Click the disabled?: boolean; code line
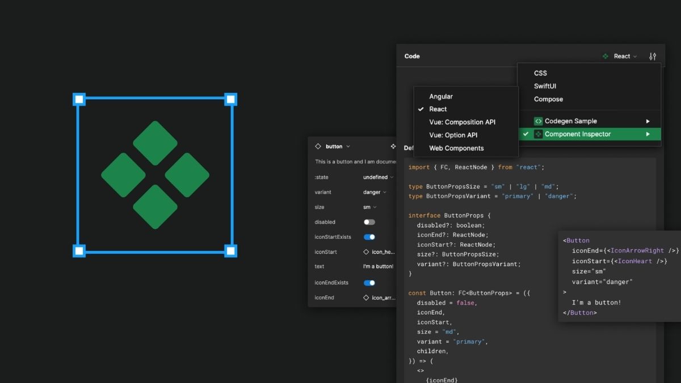This screenshot has width=681, height=383. (452, 225)
